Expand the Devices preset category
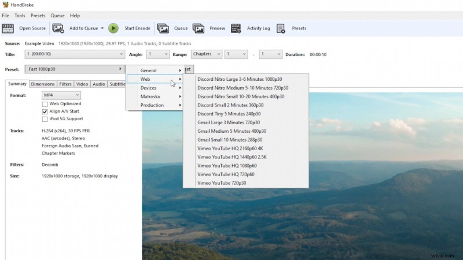This screenshot has width=463, height=260. (x=155, y=88)
